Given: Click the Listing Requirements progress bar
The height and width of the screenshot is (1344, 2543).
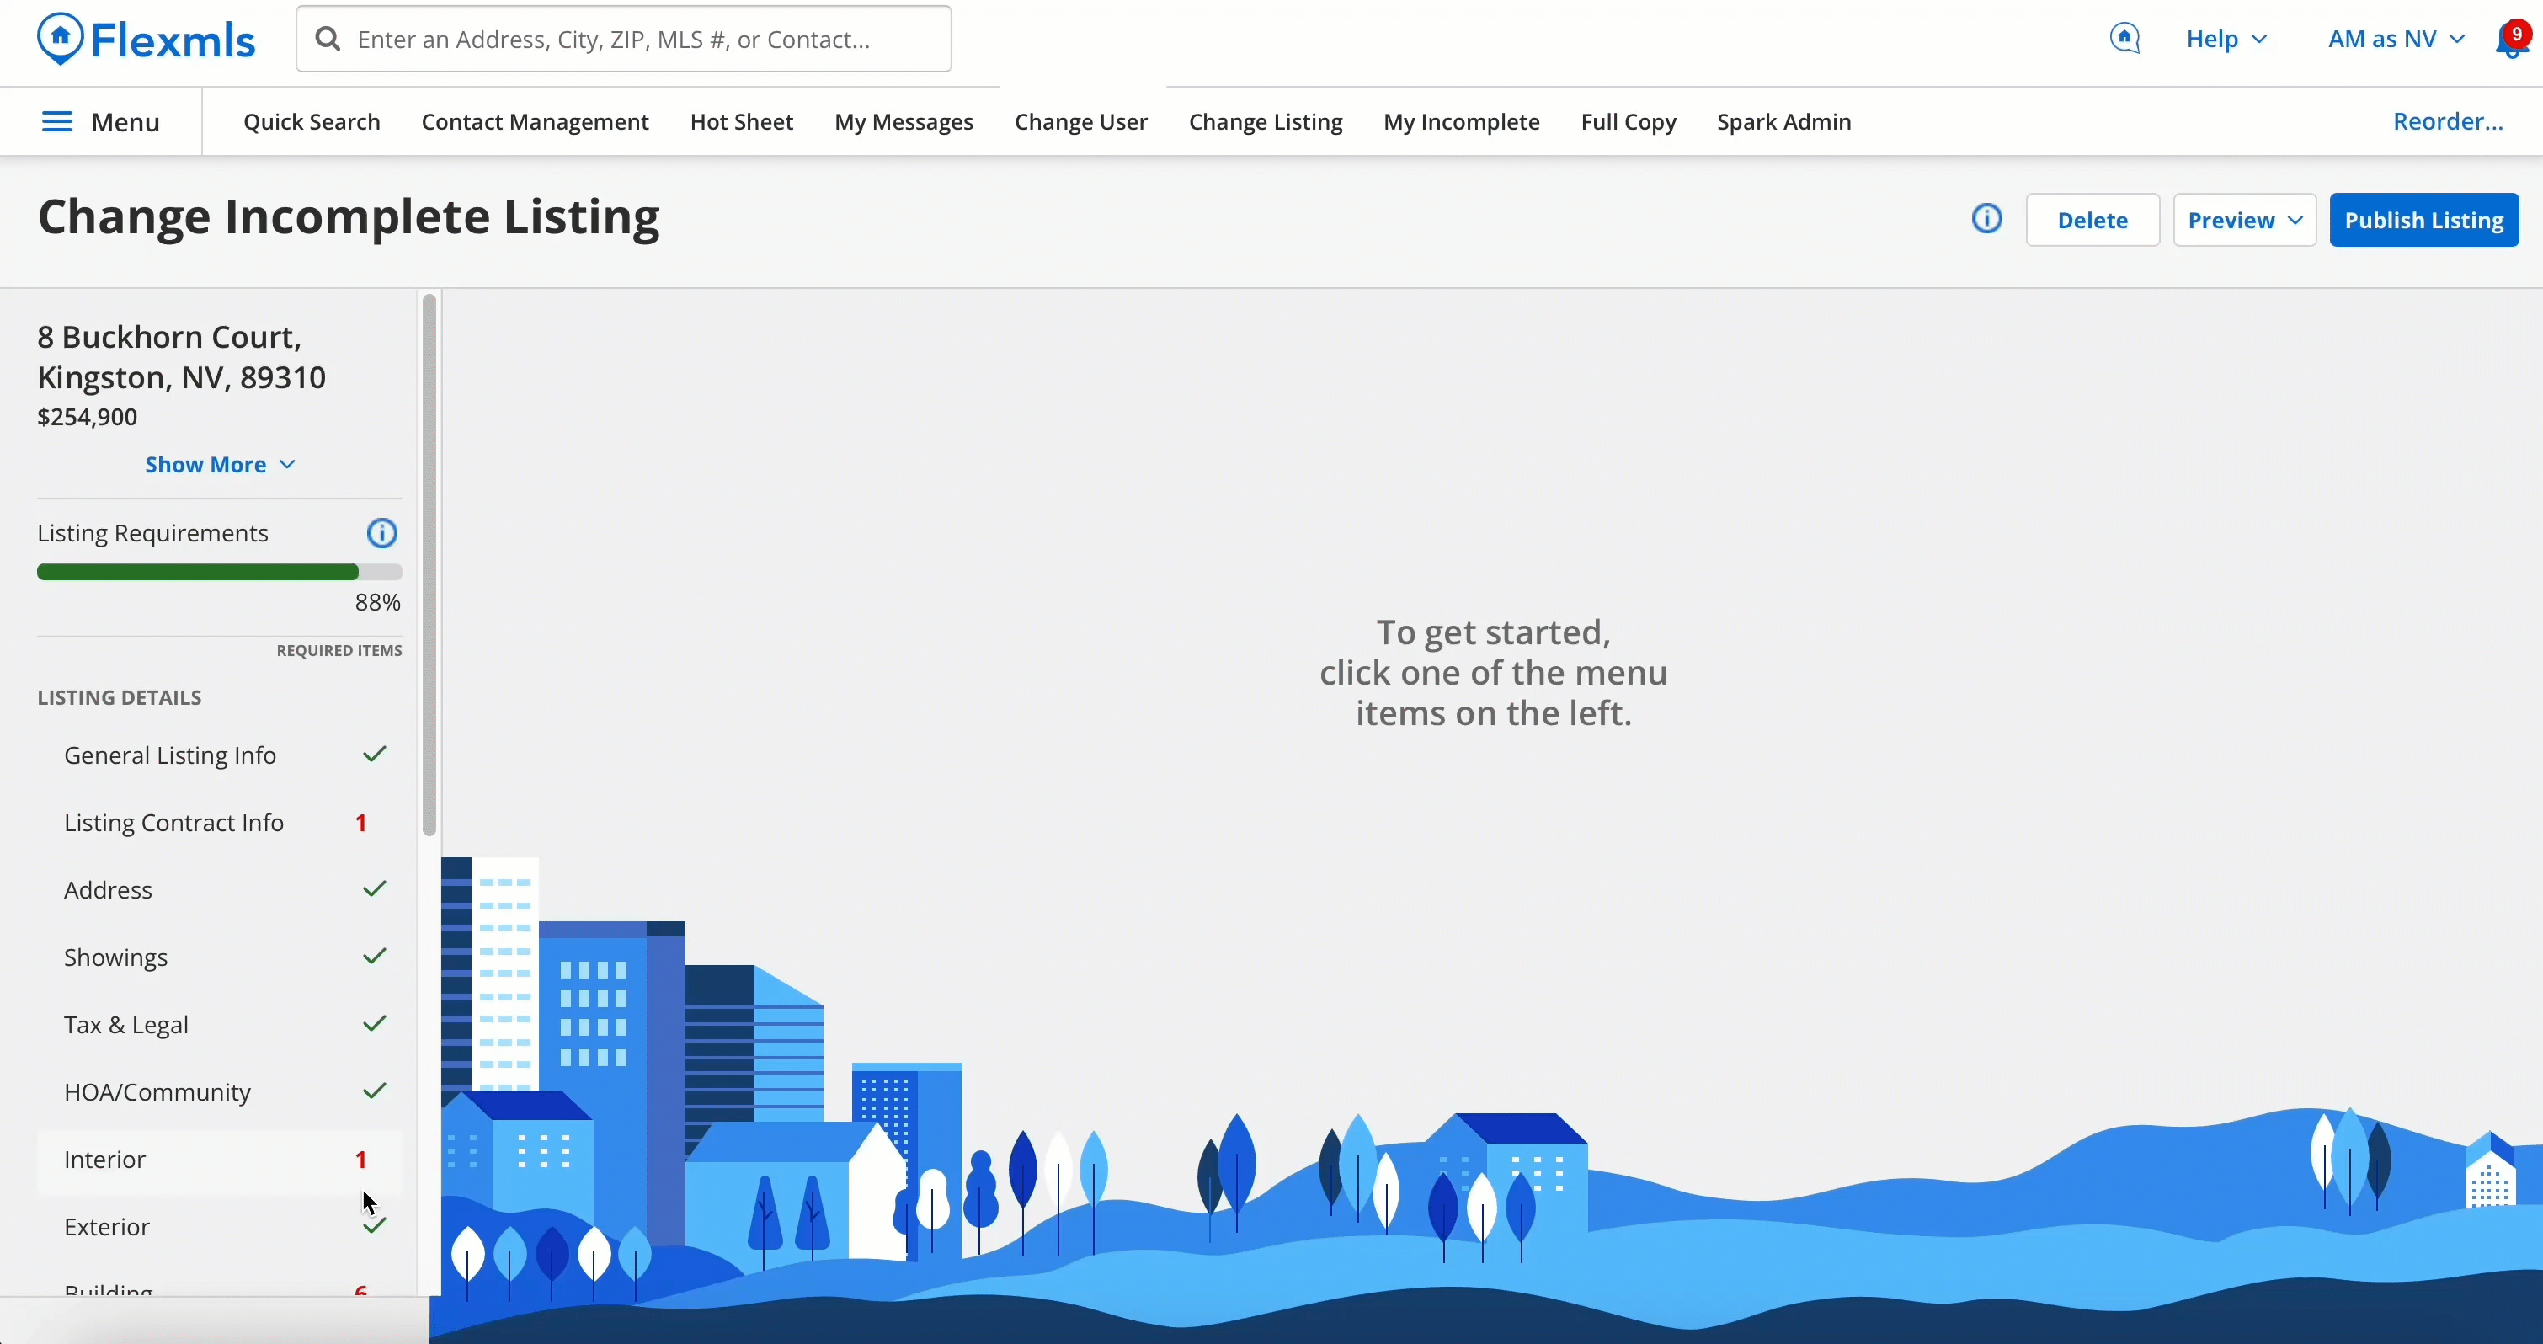Looking at the screenshot, I should [x=219, y=572].
